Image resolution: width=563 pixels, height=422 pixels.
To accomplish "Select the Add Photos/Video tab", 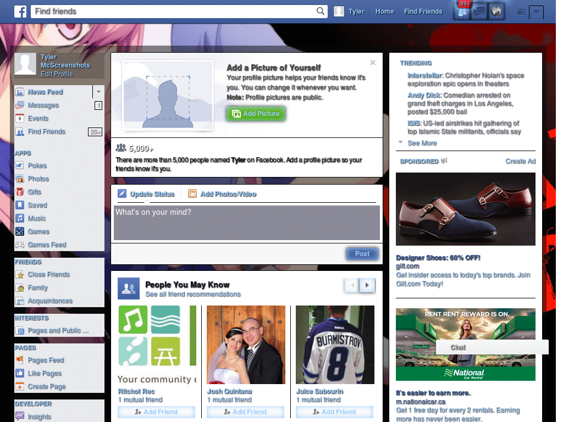I will (x=222, y=194).
